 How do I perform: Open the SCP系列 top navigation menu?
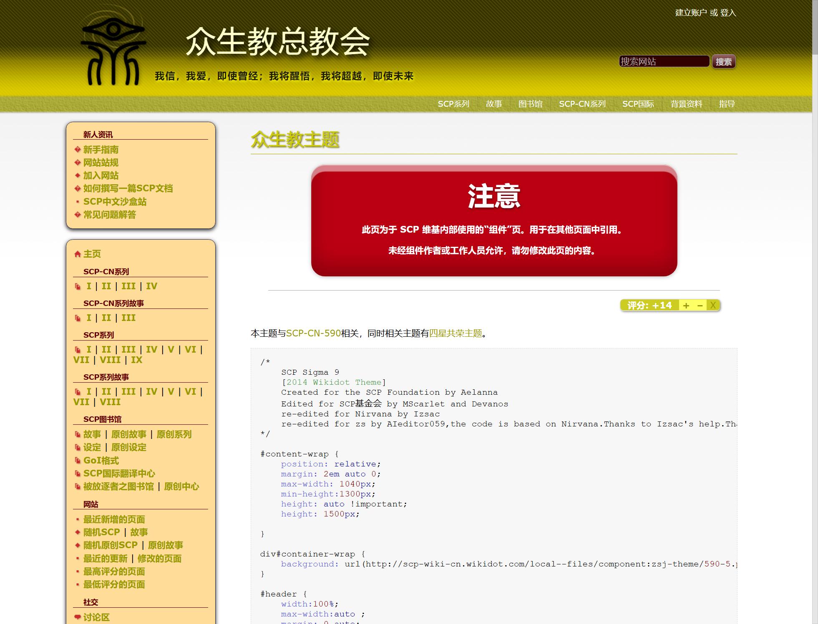click(453, 104)
